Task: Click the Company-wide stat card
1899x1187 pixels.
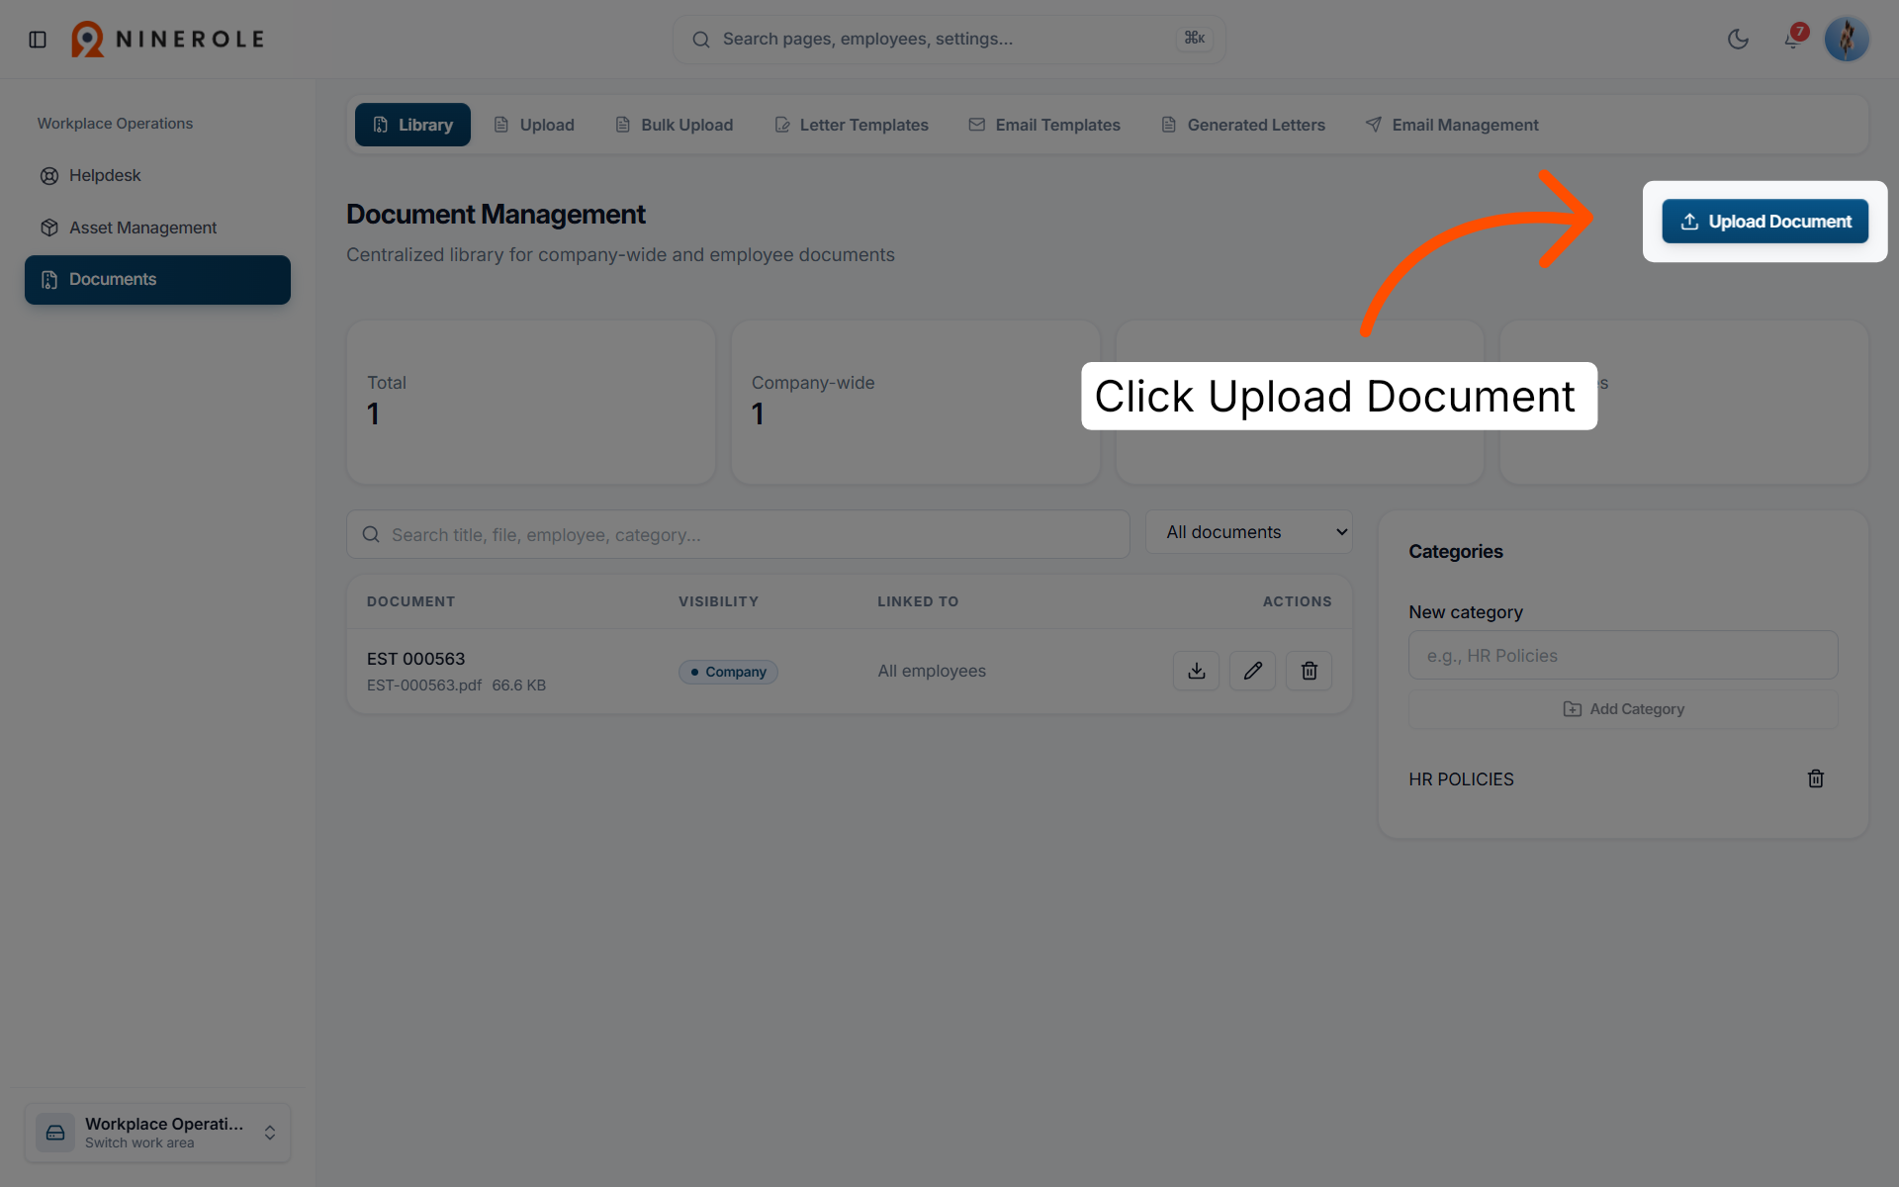Action: (x=915, y=402)
